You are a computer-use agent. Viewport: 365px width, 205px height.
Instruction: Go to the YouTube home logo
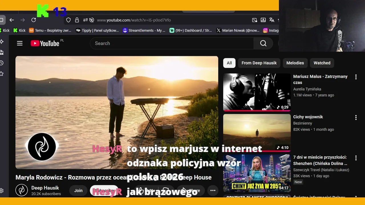point(45,43)
